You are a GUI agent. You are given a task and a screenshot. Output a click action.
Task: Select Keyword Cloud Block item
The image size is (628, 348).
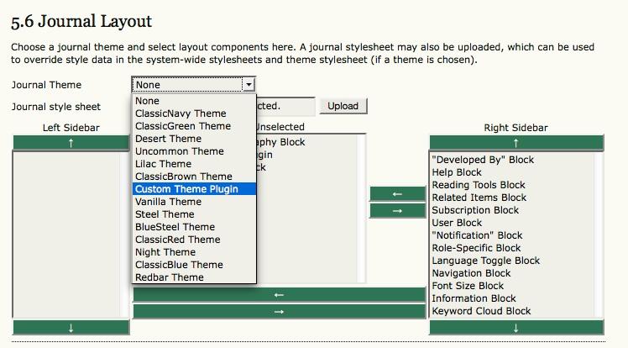(481, 311)
